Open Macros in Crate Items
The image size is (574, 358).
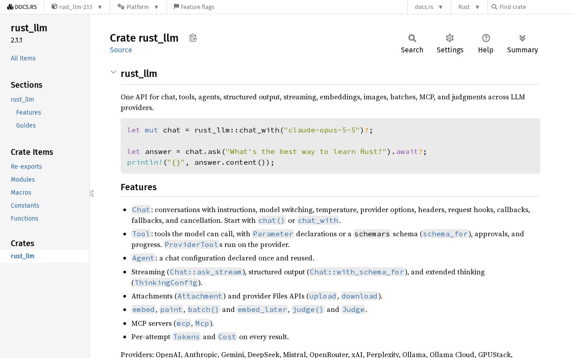click(21, 192)
